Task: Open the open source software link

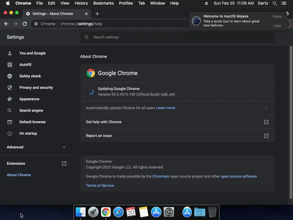Action: pos(239,176)
